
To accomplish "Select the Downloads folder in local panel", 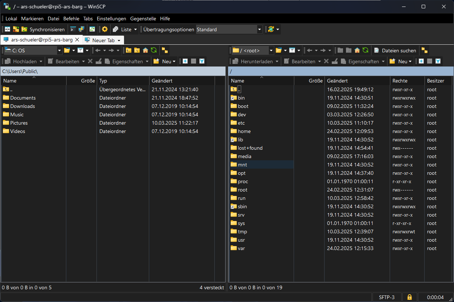I will coord(23,106).
